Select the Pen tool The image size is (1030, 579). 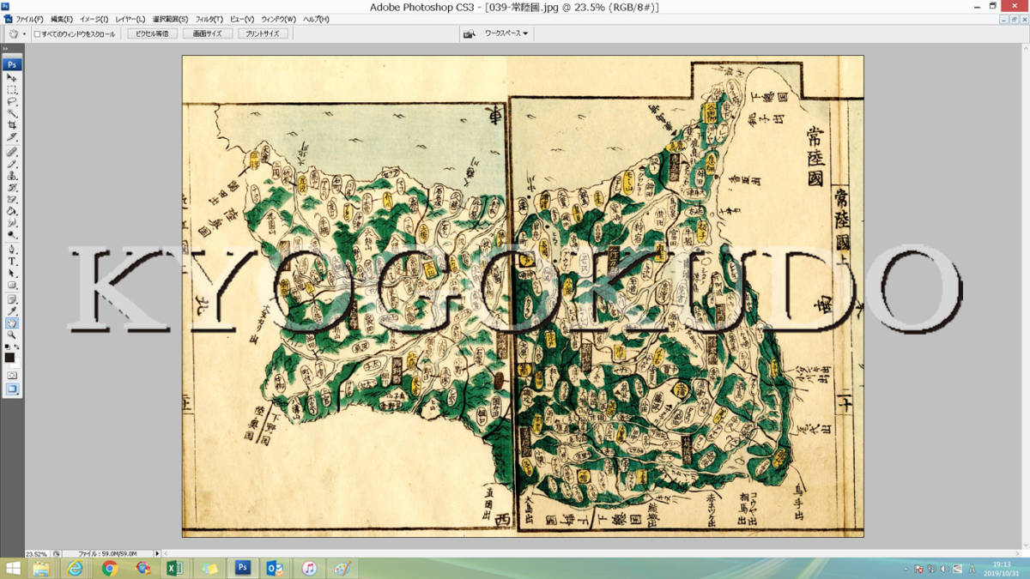point(12,250)
